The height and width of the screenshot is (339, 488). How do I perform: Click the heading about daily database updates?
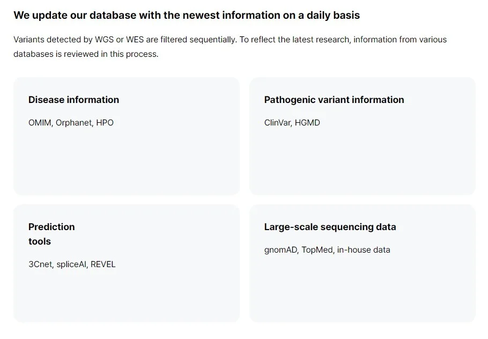187,15
